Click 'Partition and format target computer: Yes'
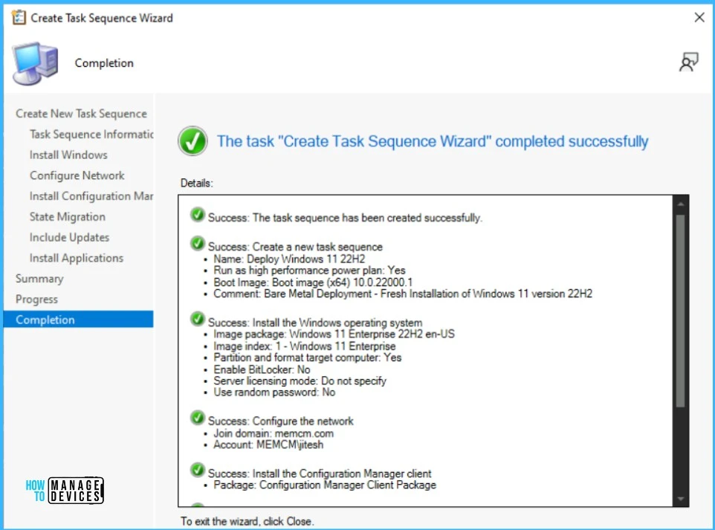The height and width of the screenshot is (530, 715). (308, 358)
